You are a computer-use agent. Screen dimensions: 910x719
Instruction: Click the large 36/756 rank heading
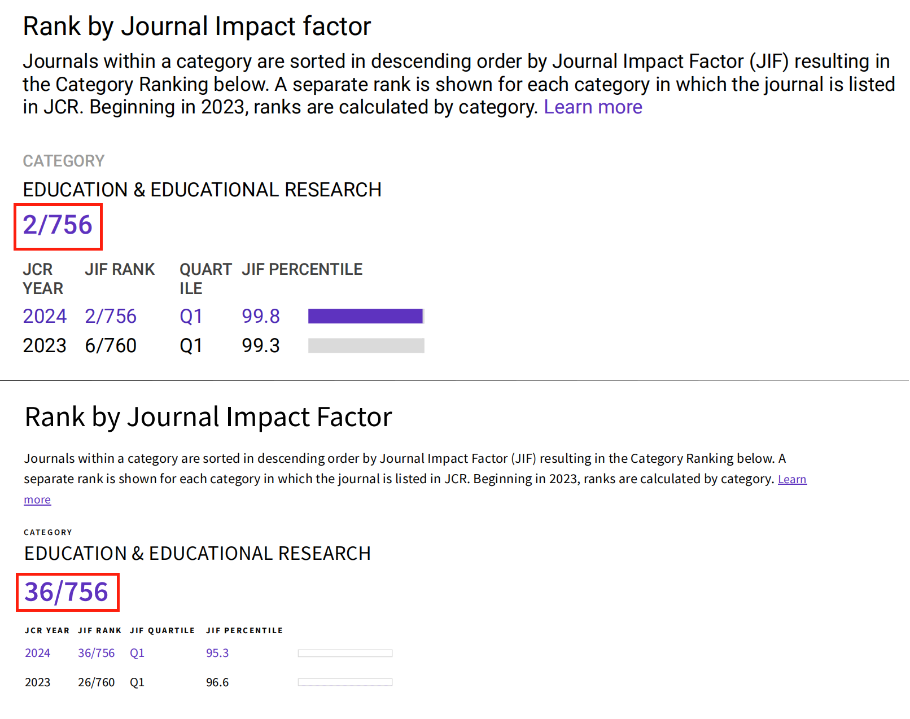click(67, 592)
